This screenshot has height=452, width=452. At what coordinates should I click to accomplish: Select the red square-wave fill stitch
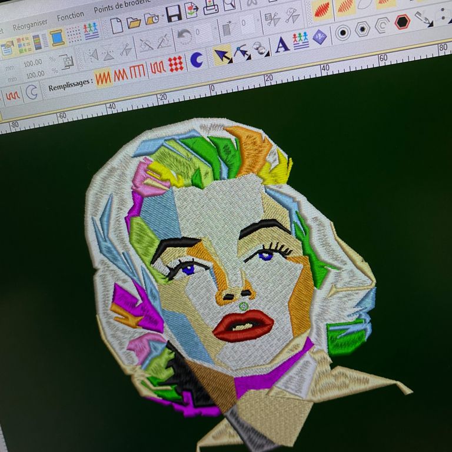coord(137,72)
